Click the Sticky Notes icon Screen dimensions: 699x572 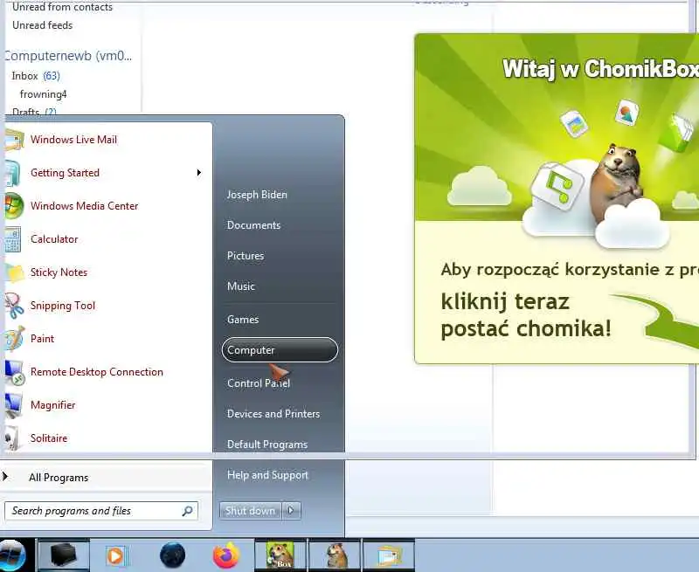point(13,272)
